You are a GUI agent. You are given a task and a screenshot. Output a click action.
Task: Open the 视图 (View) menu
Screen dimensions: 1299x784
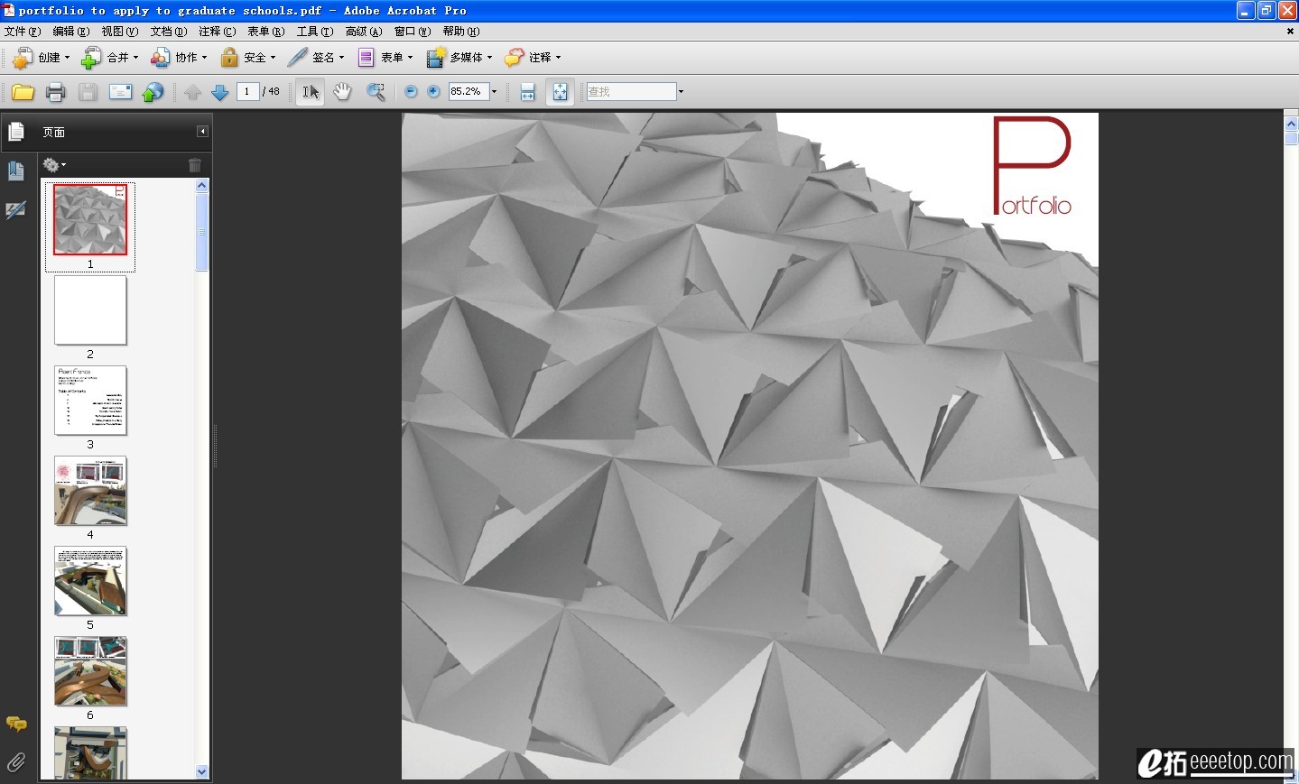pyautogui.click(x=120, y=32)
